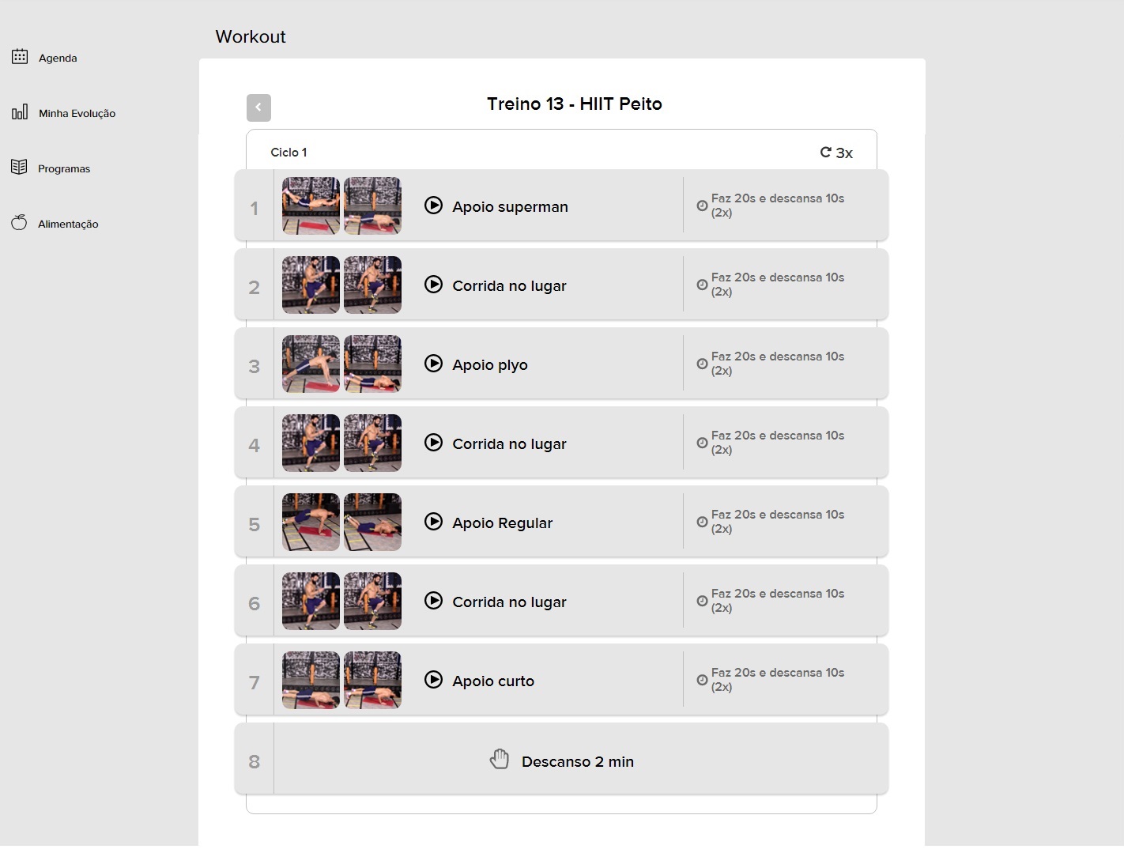The height and width of the screenshot is (849, 1124).
Task: Play the Apoio Regular video
Action: coord(433,522)
